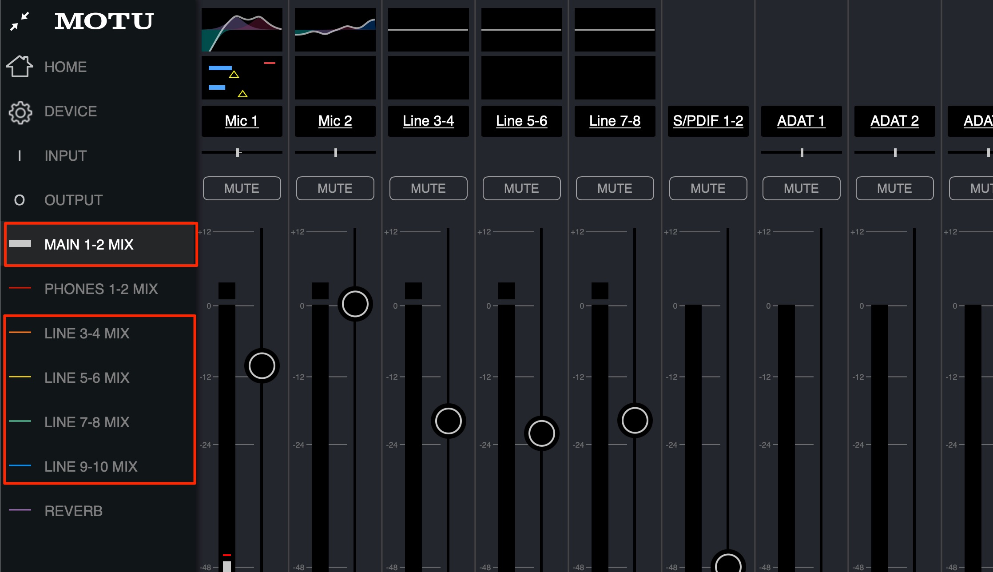The height and width of the screenshot is (572, 993).
Task: Click the MOTU logo
Action: point(104,21)
